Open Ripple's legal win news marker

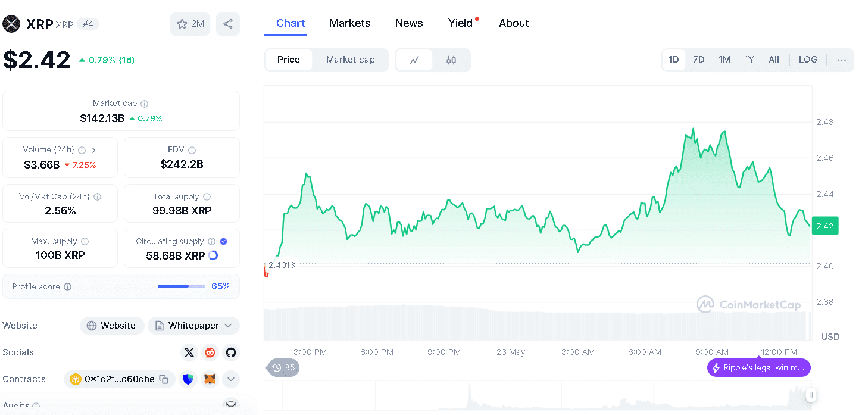(759, 368)
